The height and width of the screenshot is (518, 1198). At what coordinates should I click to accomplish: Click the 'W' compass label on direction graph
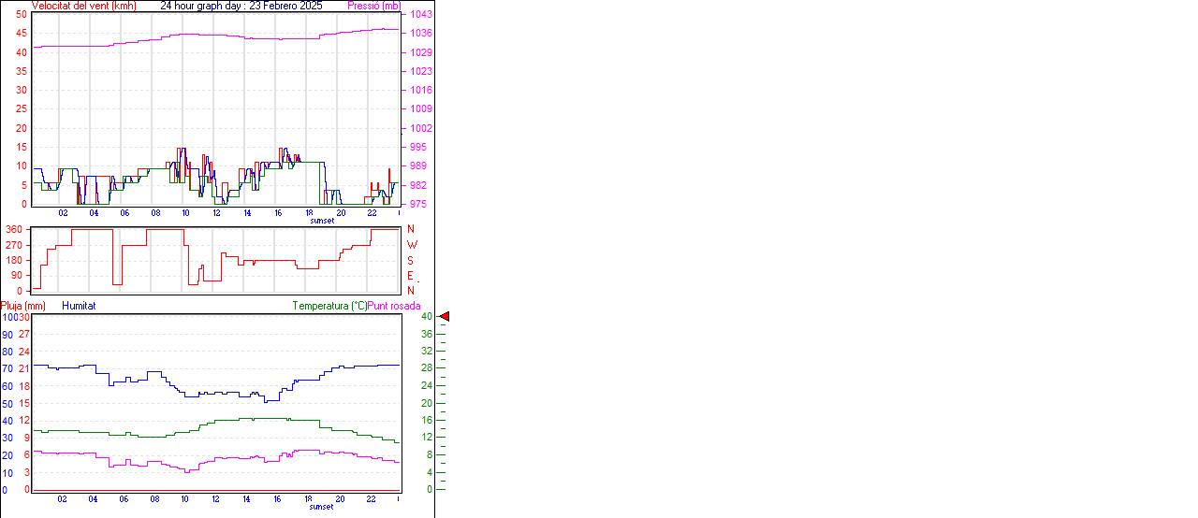412,245
